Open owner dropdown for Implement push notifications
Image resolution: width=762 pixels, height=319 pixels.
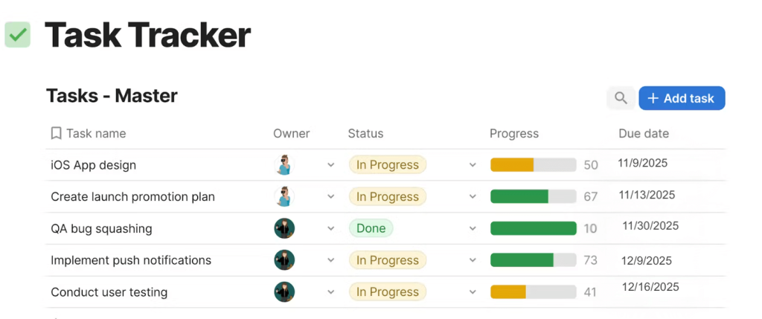click(x=331, y=260)
